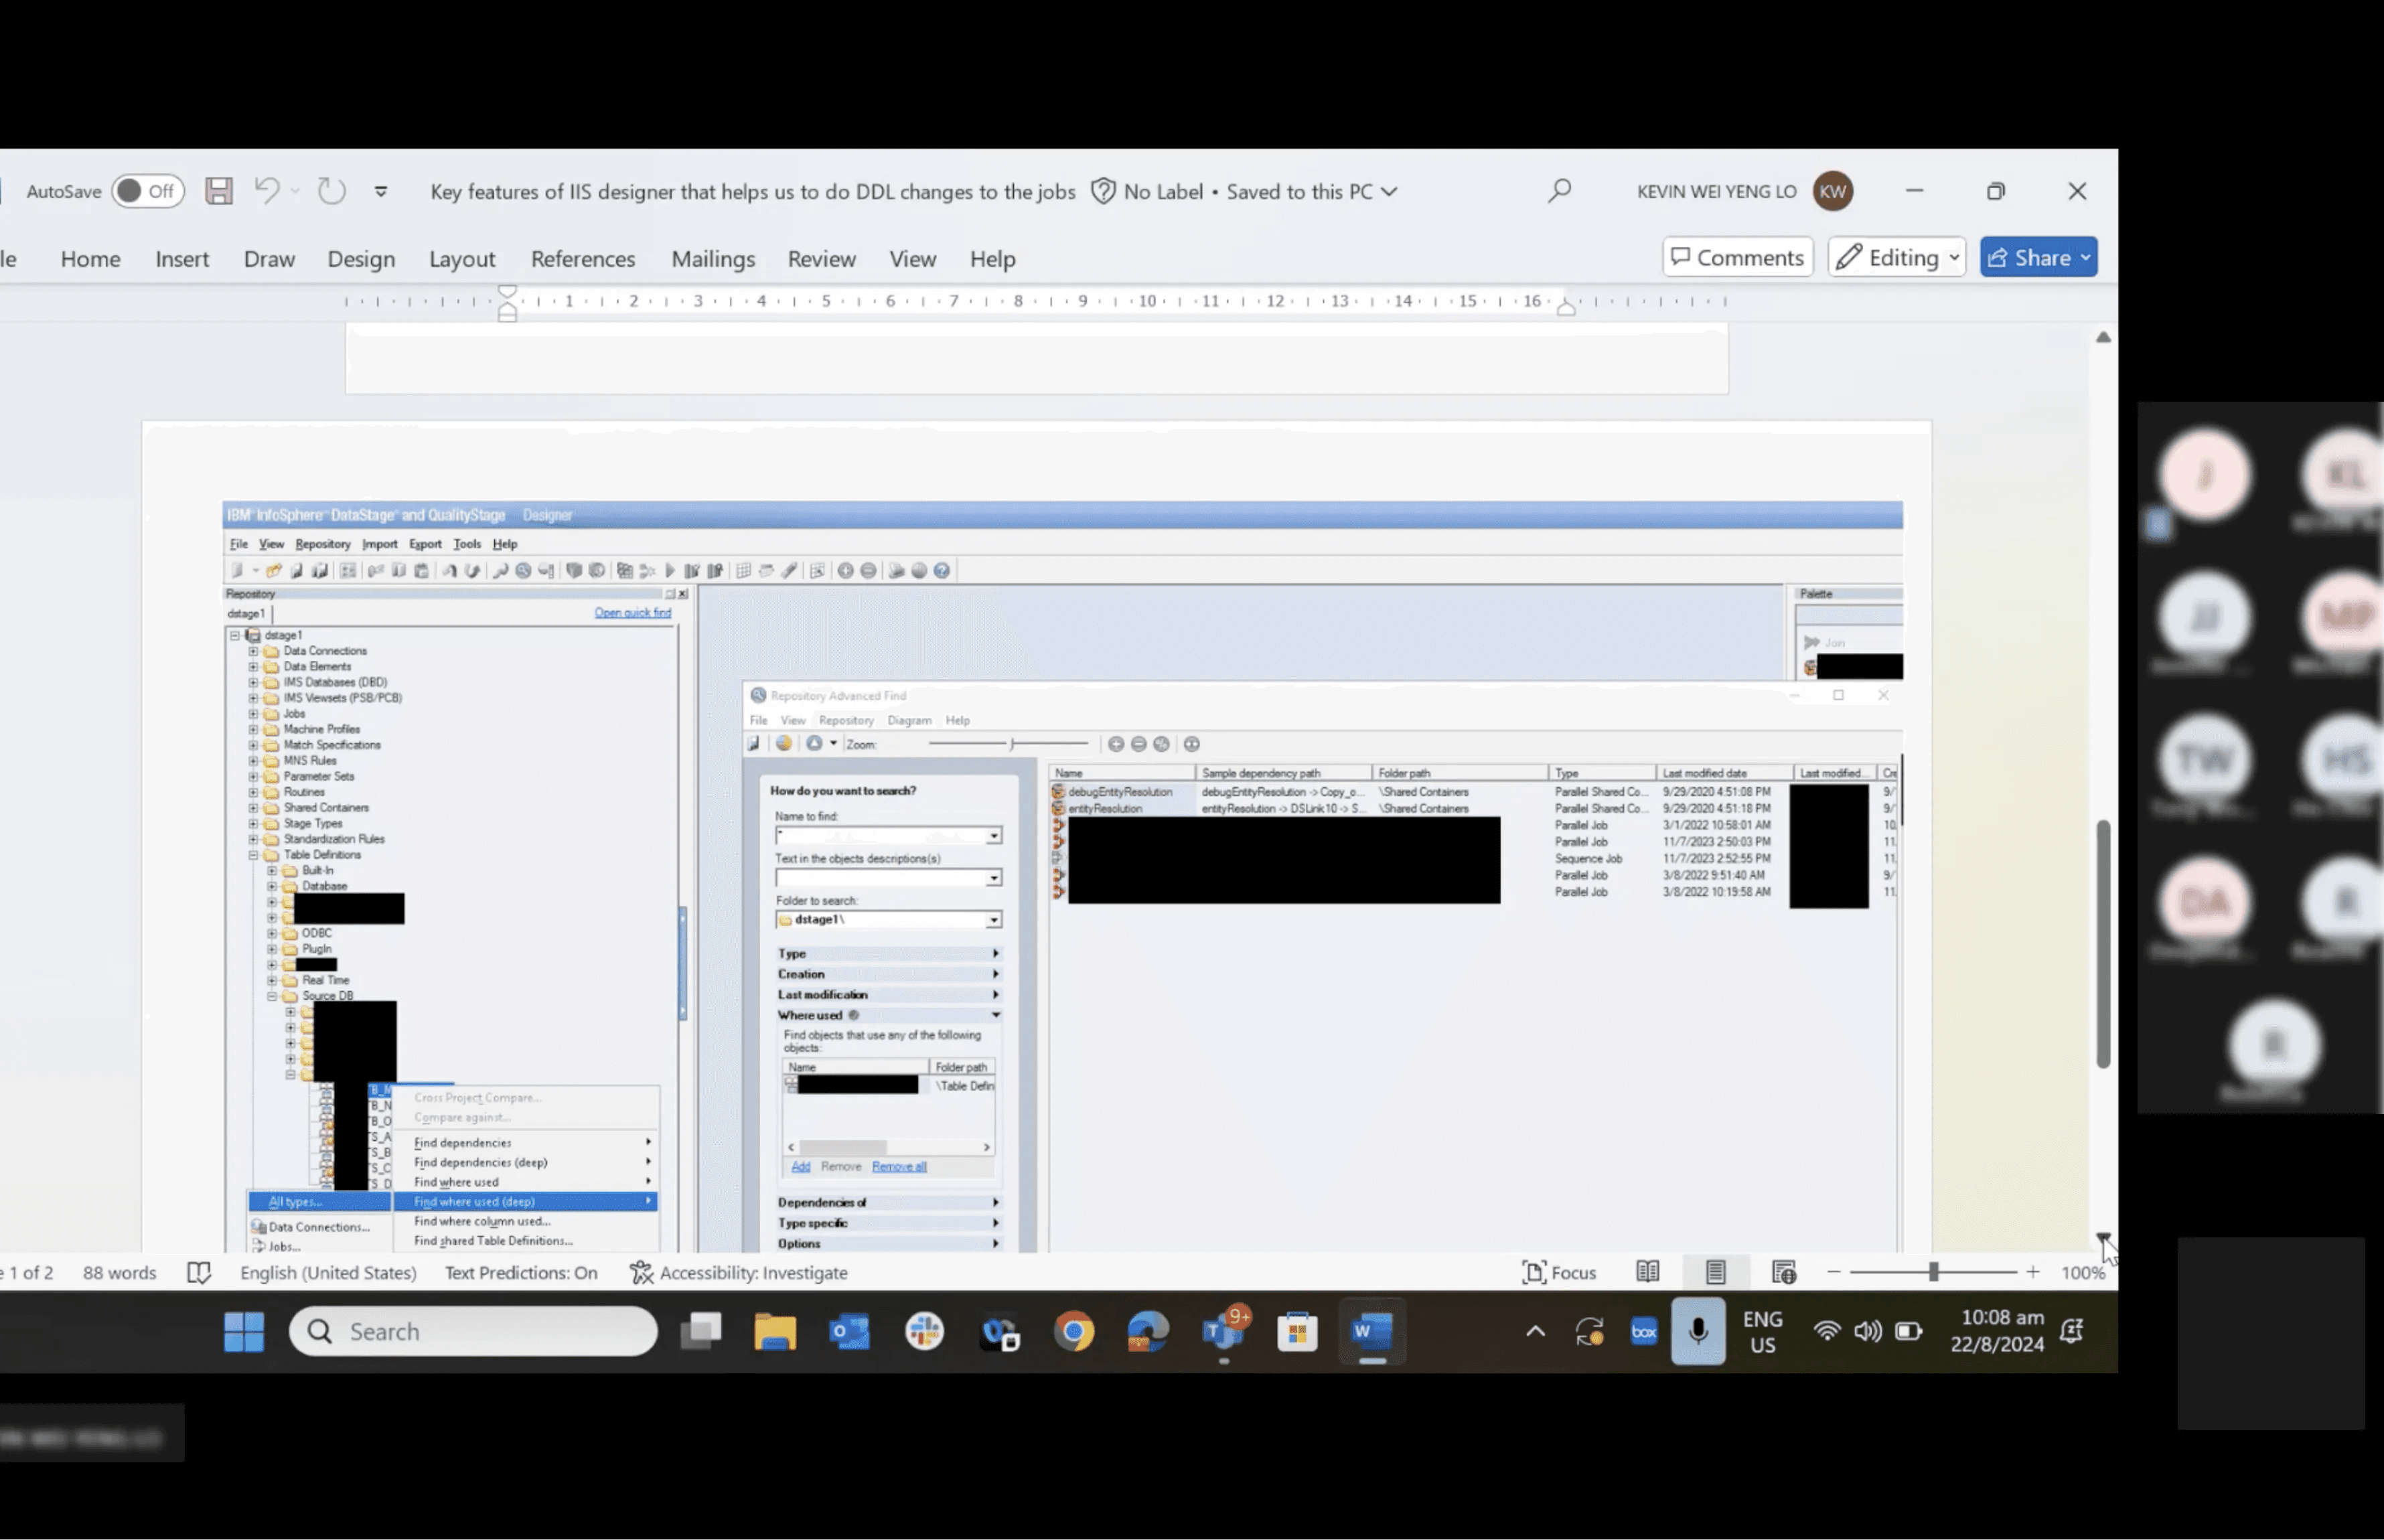The width and height of the screenshot is (2384, 1540).
Task: Click the zoom out minus button
Action: tap(1833, 1272)
